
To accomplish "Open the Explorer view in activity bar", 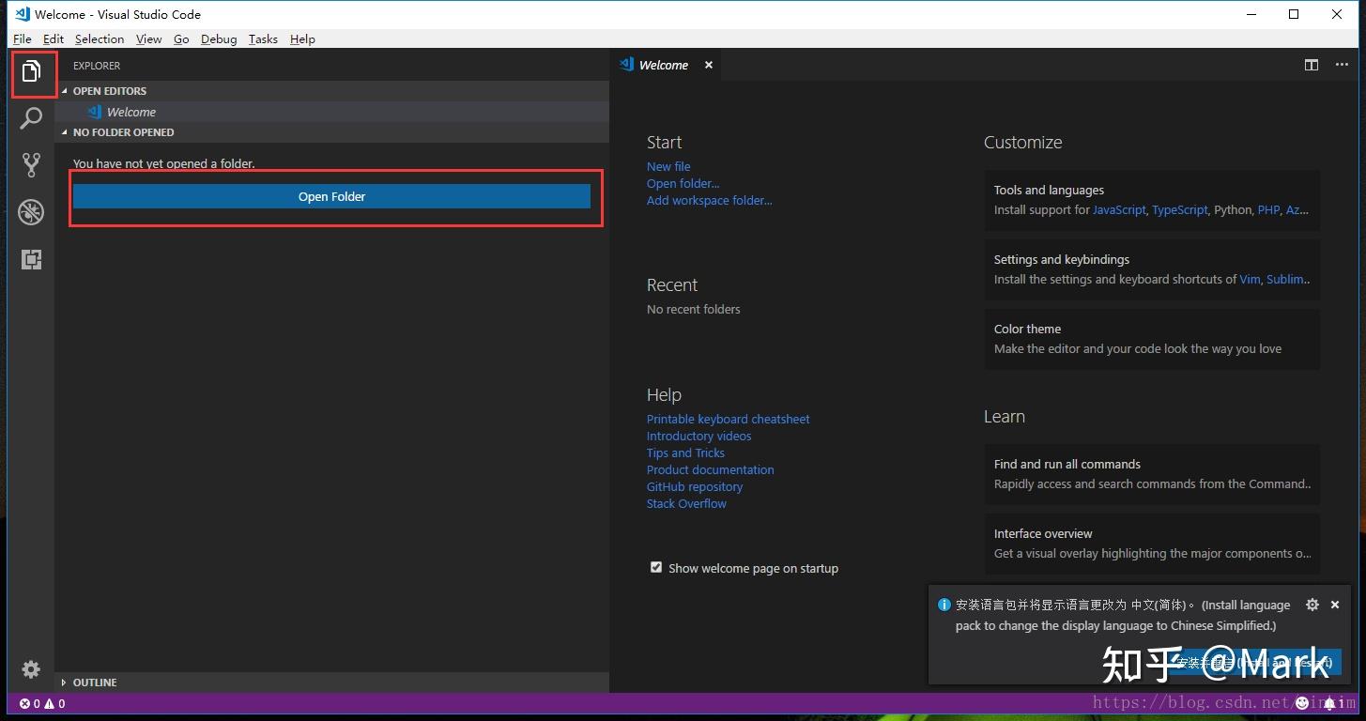I will [32, 72].
